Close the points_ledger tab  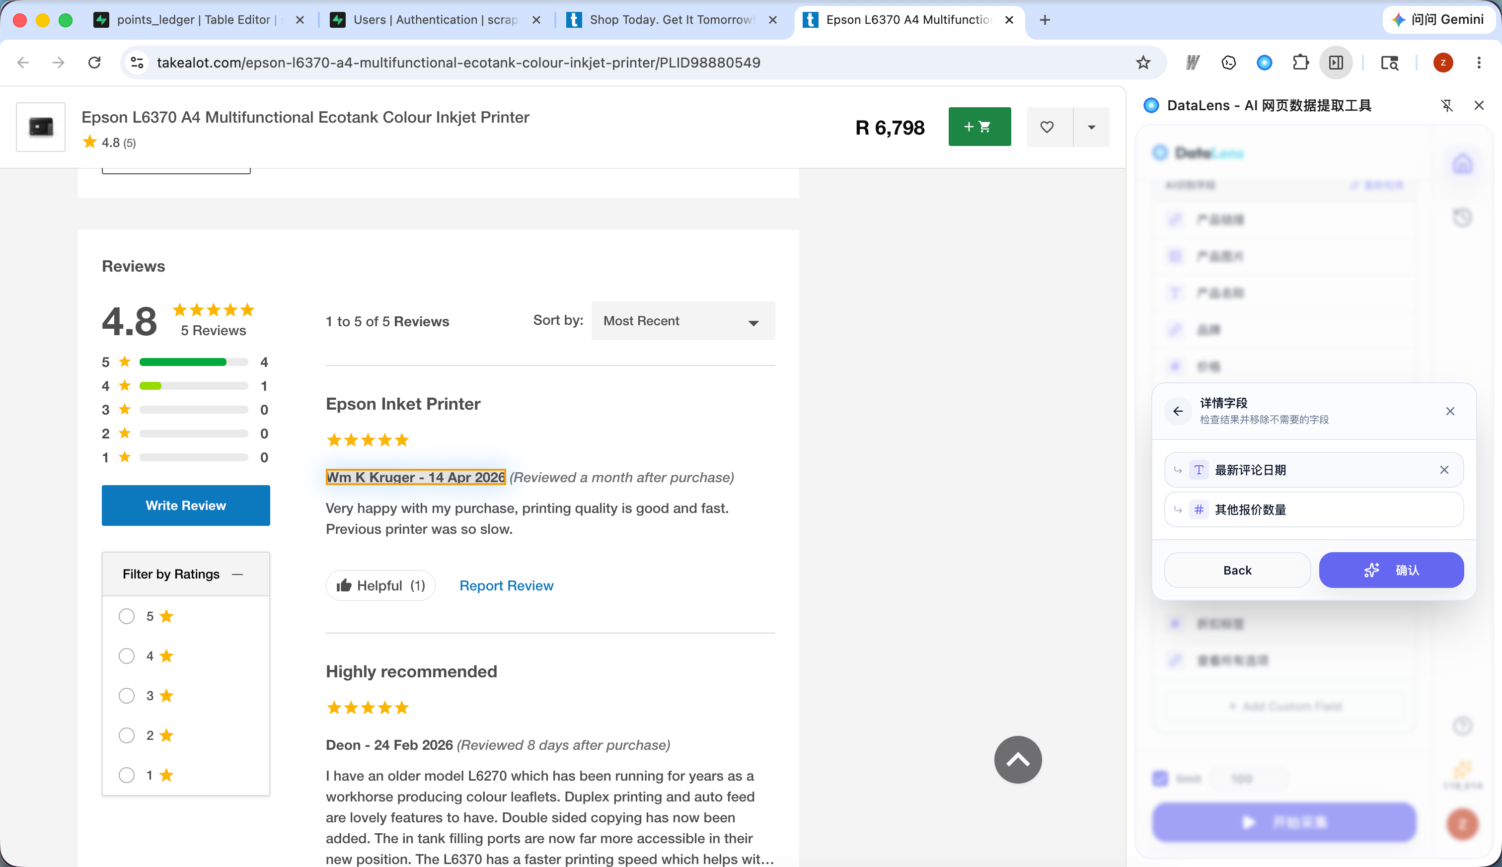(x=300, y=20)
